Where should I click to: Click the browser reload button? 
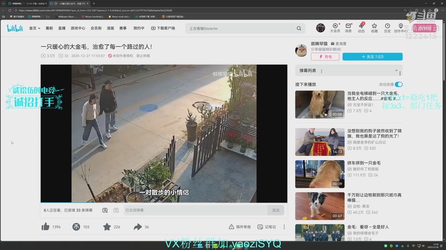pyautogui.click(x=9, y=10)
